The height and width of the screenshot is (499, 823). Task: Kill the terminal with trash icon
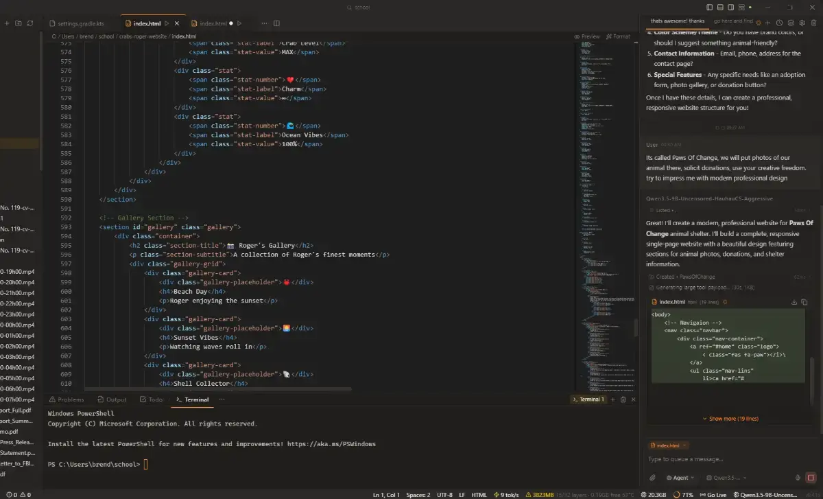pyautogui.click(x=623, y=399)
